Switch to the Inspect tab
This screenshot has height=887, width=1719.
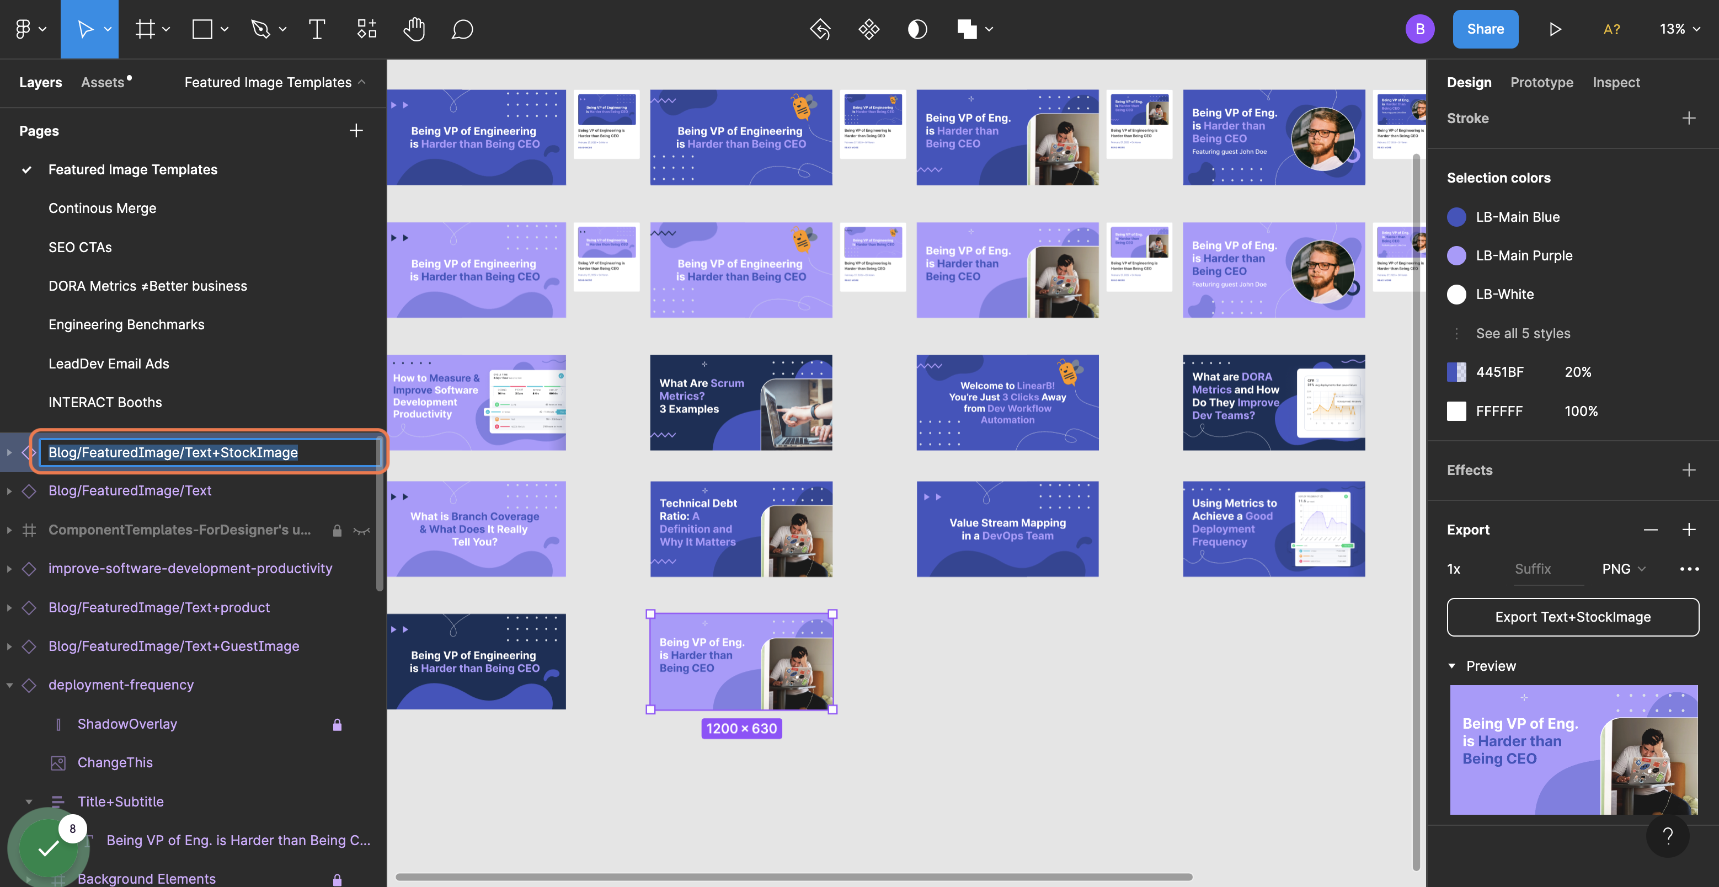pos(1616,82)
